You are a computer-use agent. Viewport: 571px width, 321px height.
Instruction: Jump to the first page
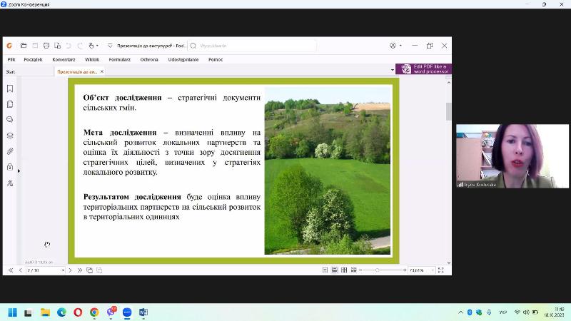click(10, 270)
